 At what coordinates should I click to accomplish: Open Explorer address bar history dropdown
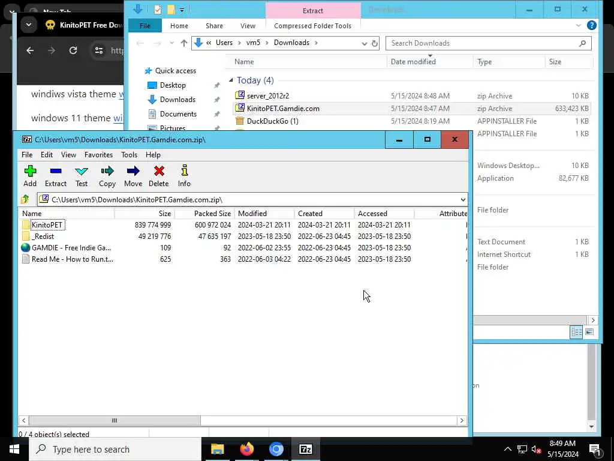pos(364,43)
